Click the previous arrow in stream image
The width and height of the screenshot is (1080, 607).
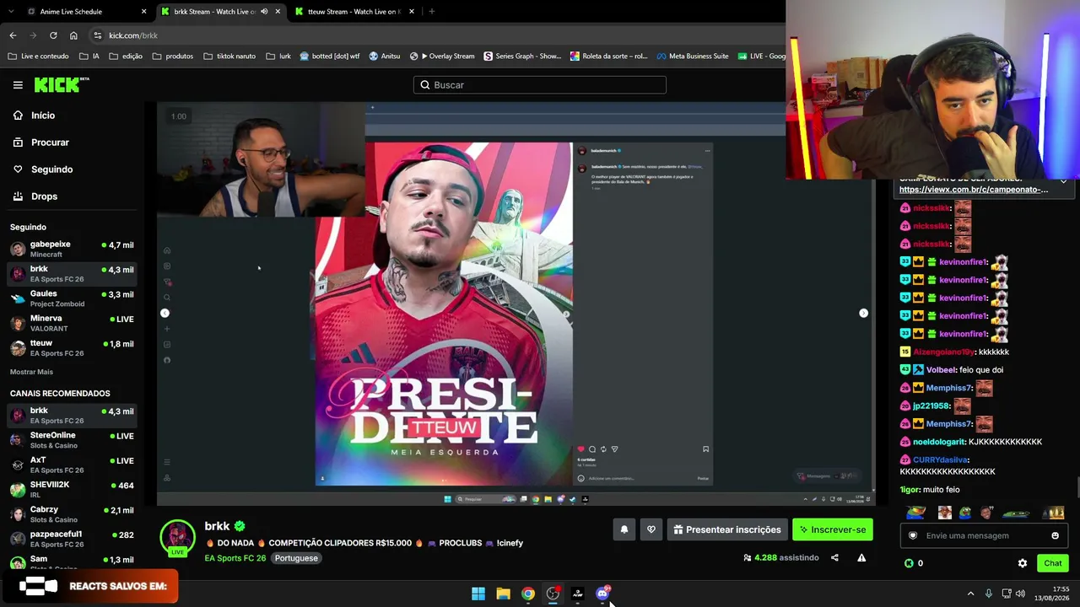[x=165, y=313]
